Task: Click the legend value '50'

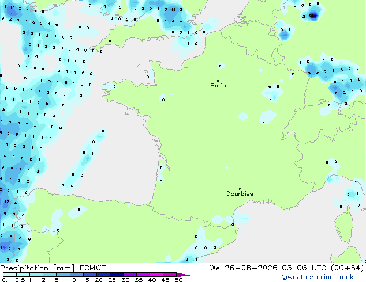Action: (x=179, y=280)
